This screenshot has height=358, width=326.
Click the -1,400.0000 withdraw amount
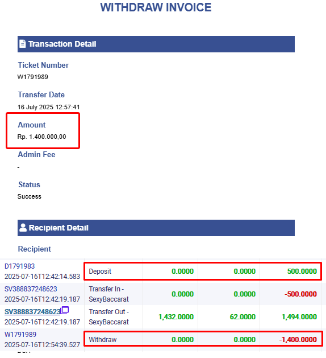click(298, 340)
